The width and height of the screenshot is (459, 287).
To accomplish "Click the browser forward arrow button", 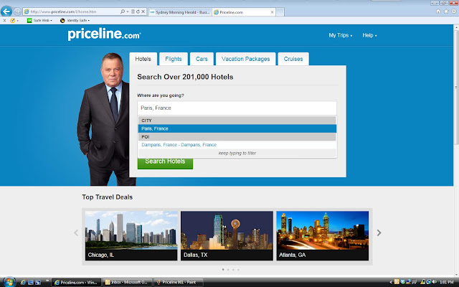I will click(x=17, y=11).
